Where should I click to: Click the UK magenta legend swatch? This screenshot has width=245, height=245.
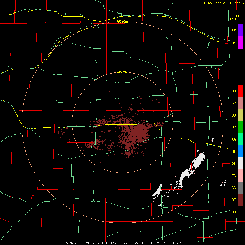point(240,43)
